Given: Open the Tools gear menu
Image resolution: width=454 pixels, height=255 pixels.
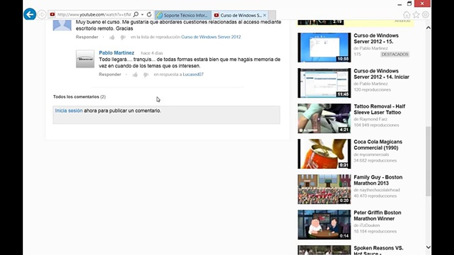Looking at the screenshot, I should click(425, 15).
